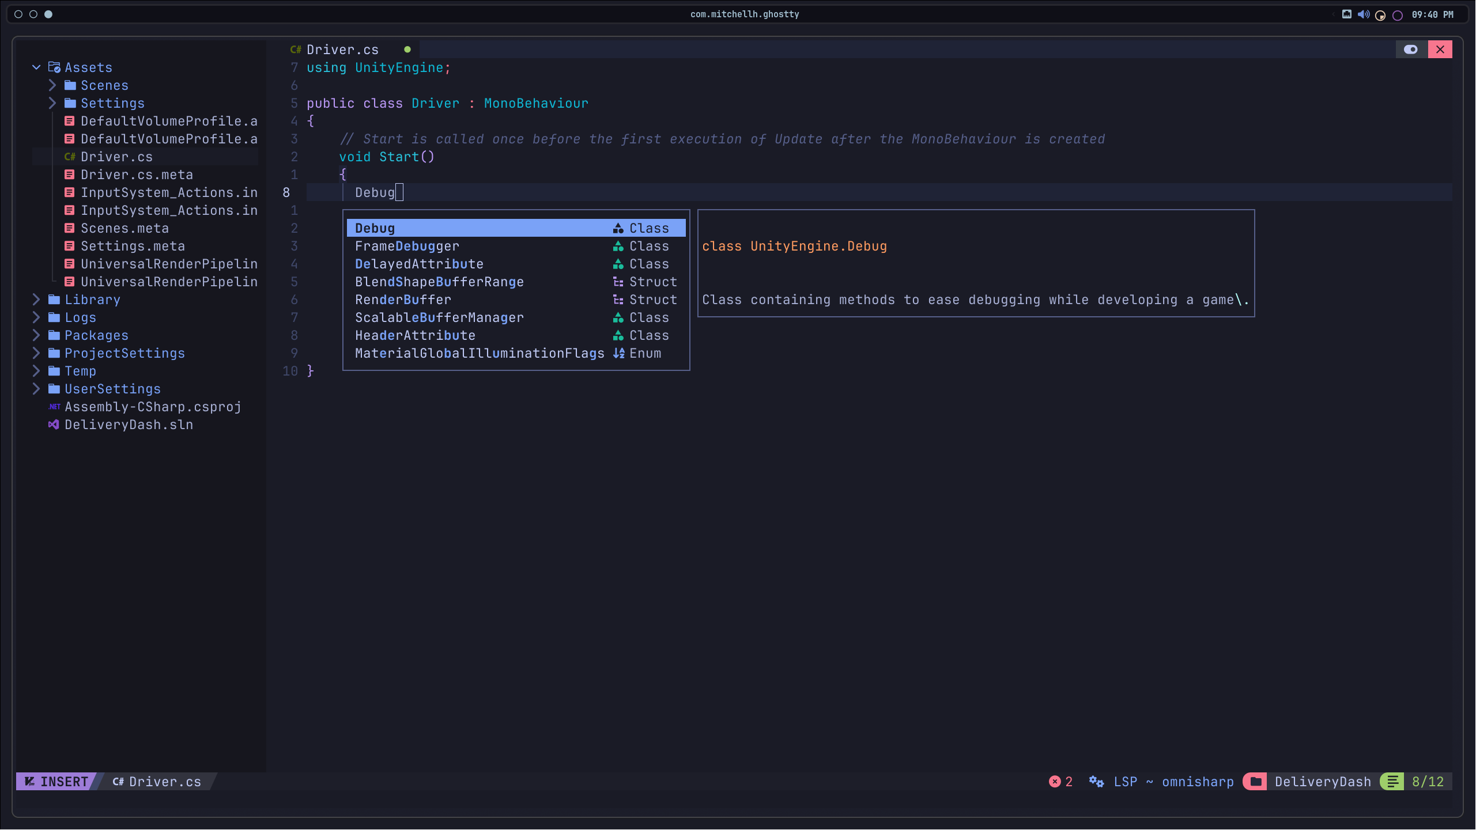The height and width of the screenshot is (830, 1476).
Task: Close the Driver.cs tab with the red X
Action: pos(1441,50)
